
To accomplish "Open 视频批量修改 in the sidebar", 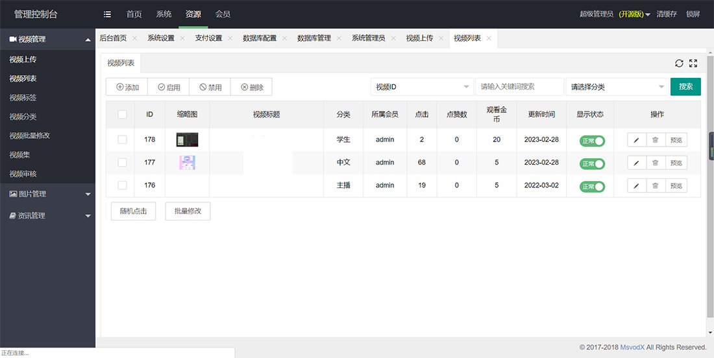I will pos(30,136).
